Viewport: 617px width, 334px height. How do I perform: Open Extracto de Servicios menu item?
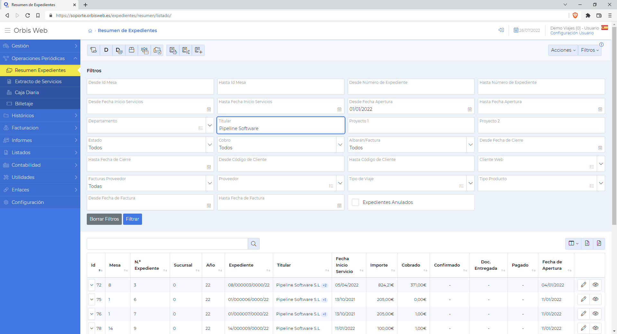point(40,82)
